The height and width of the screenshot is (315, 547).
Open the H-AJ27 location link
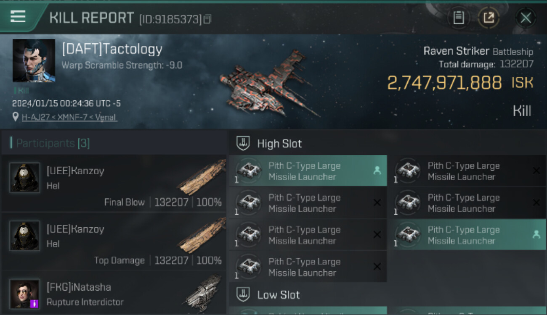[69, 117]
